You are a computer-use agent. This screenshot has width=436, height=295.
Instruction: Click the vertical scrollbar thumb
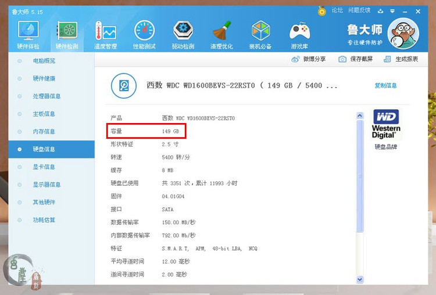pos(360,176)
